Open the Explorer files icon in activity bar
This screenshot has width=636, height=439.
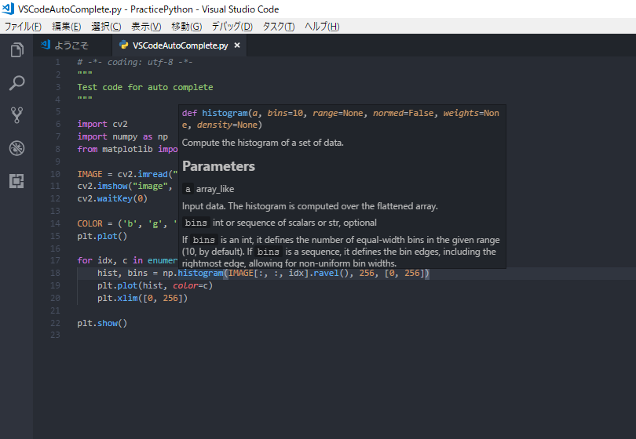pyautogui.click(x=16, y=50)
